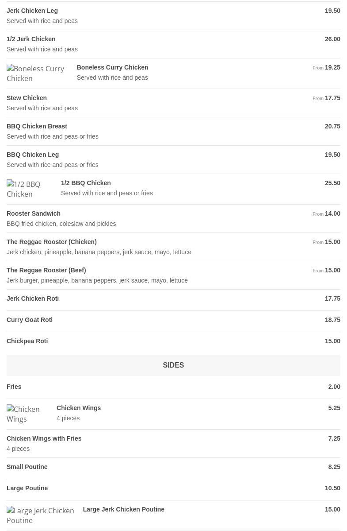This screenshot has width=347, height=531.
Task: Pick the BBQ Chicken Leg item
Action: (33, 155)
